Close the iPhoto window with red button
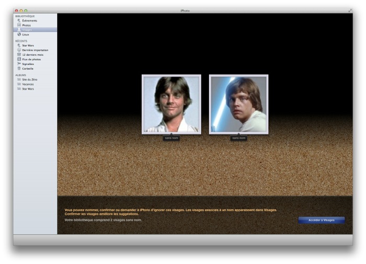 (x=16, y=11)
